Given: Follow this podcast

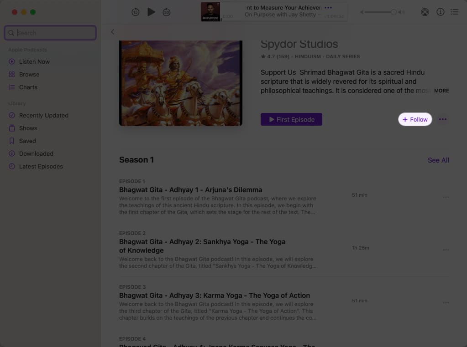Looking at the screenshot, I should click(415, 119).
